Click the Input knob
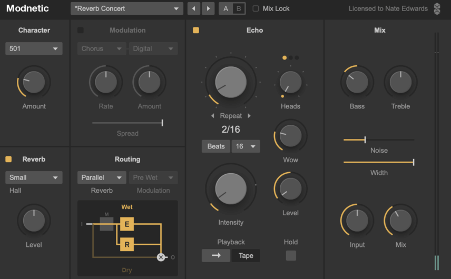The height and width of the screenshot is (279, 451). pos(357,221)
